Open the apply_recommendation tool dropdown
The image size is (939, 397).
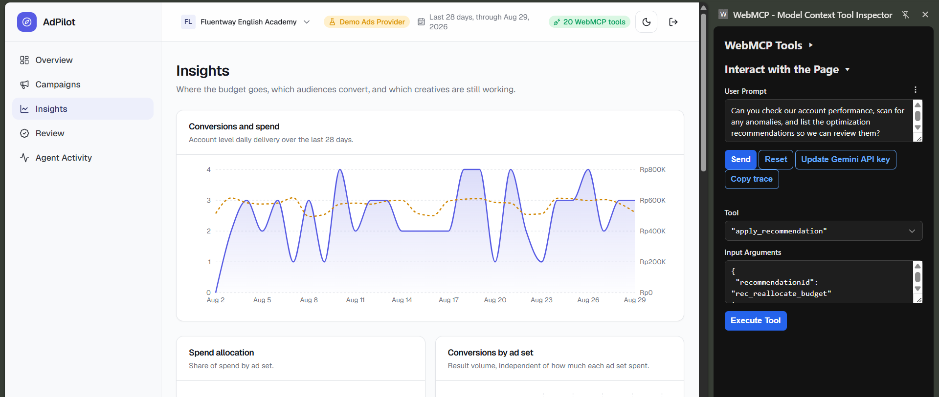[x=824, y=231]
